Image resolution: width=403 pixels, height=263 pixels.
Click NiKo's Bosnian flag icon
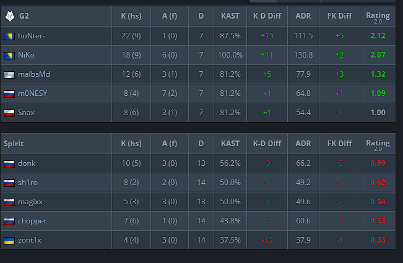coord(9,56)
